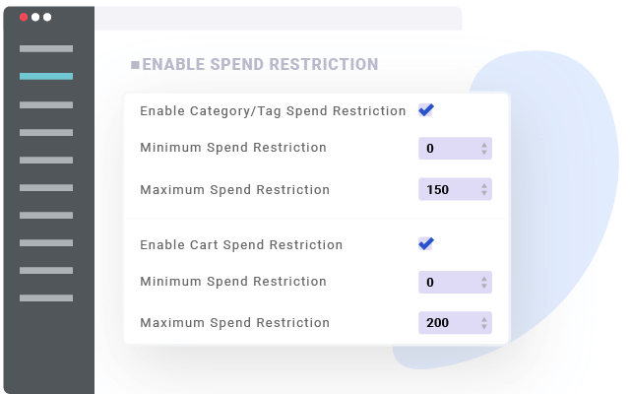Click the red window close dot
This screenshot has height=394, width=630.
pos(24,17)
